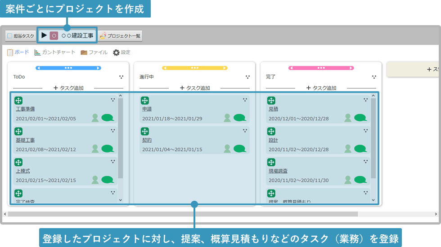Click the move icon on 契約 task

pos(145,132)
